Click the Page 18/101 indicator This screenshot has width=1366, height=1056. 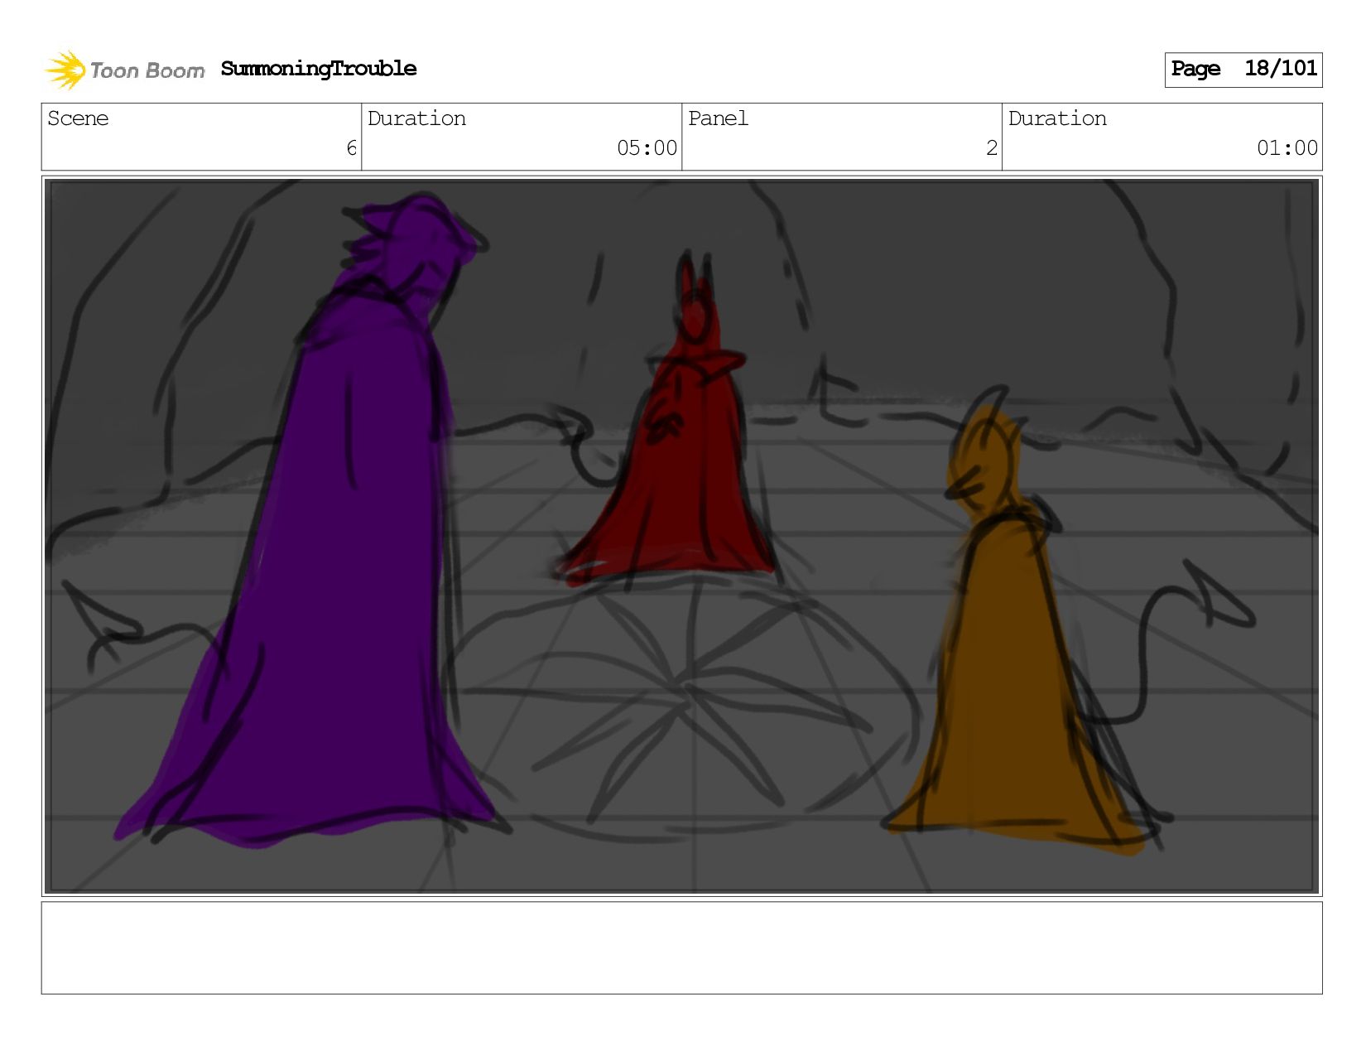coord(1243,70)
